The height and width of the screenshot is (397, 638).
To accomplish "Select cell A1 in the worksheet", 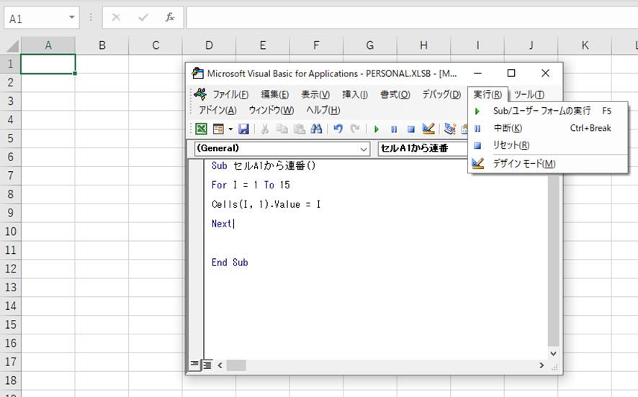I will pyautogui.click(x=48, y=64).
